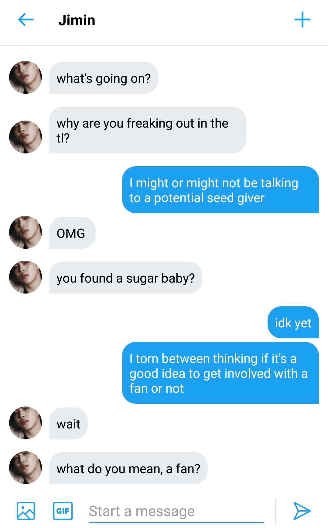Select the potential seed giver message
The height and width of the screenshot is (528, 328).
pos(220,190)
